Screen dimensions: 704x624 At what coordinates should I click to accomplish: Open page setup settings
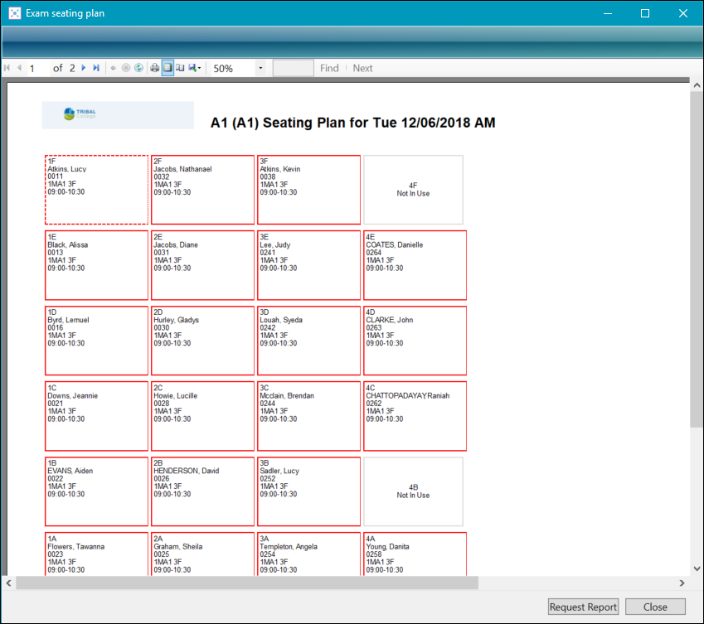[181, 68]
